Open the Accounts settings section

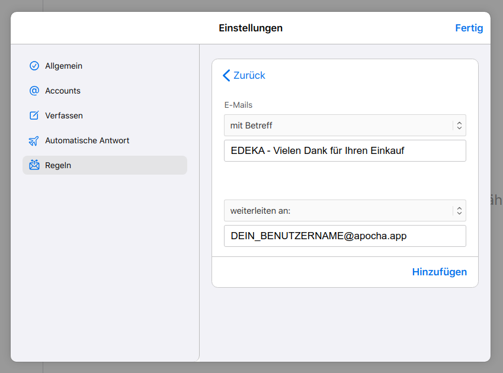click(x=105, y=91)
